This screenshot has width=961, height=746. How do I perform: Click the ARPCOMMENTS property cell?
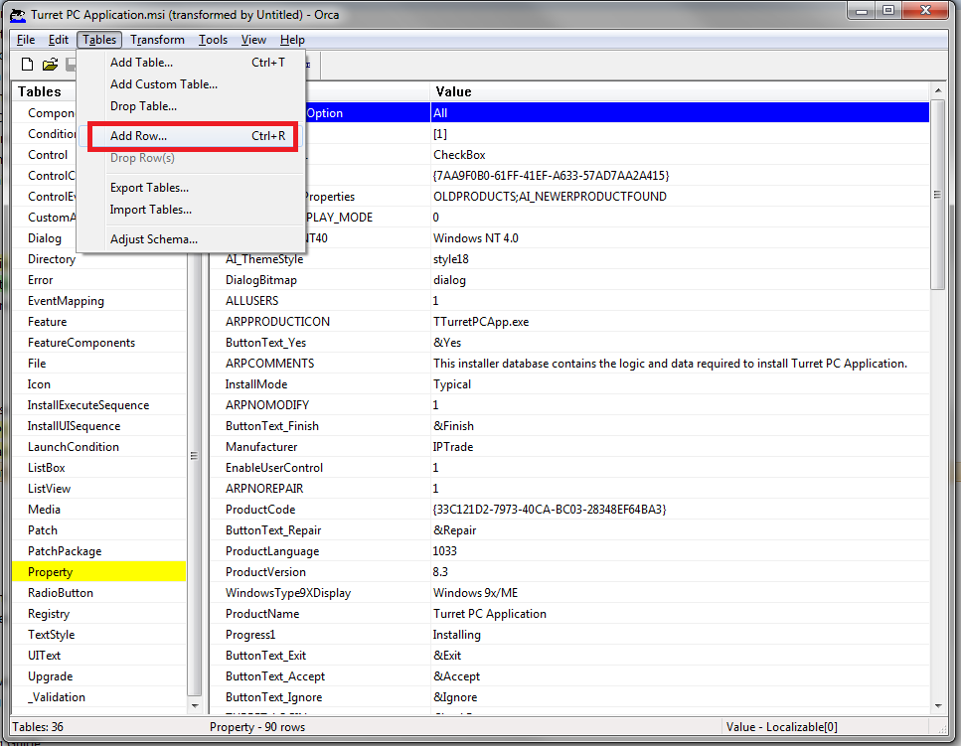click(x=320, y=364)
